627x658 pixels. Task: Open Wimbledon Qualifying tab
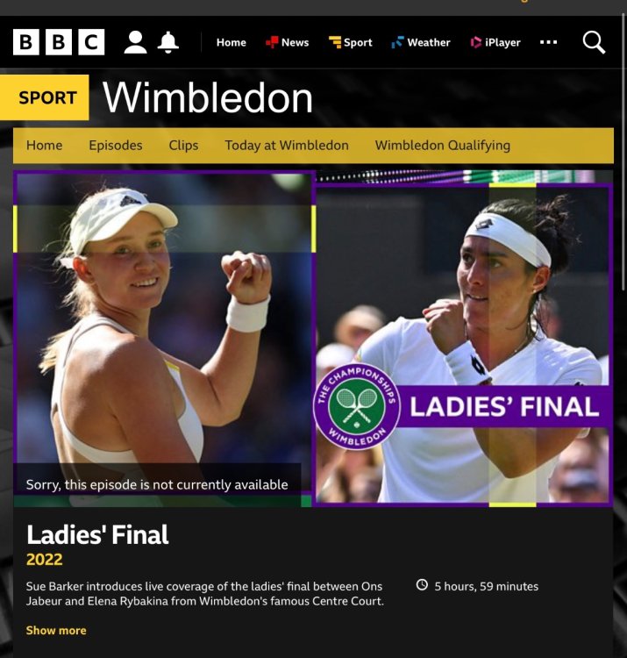pyautogui.click(x=443, y=145)
